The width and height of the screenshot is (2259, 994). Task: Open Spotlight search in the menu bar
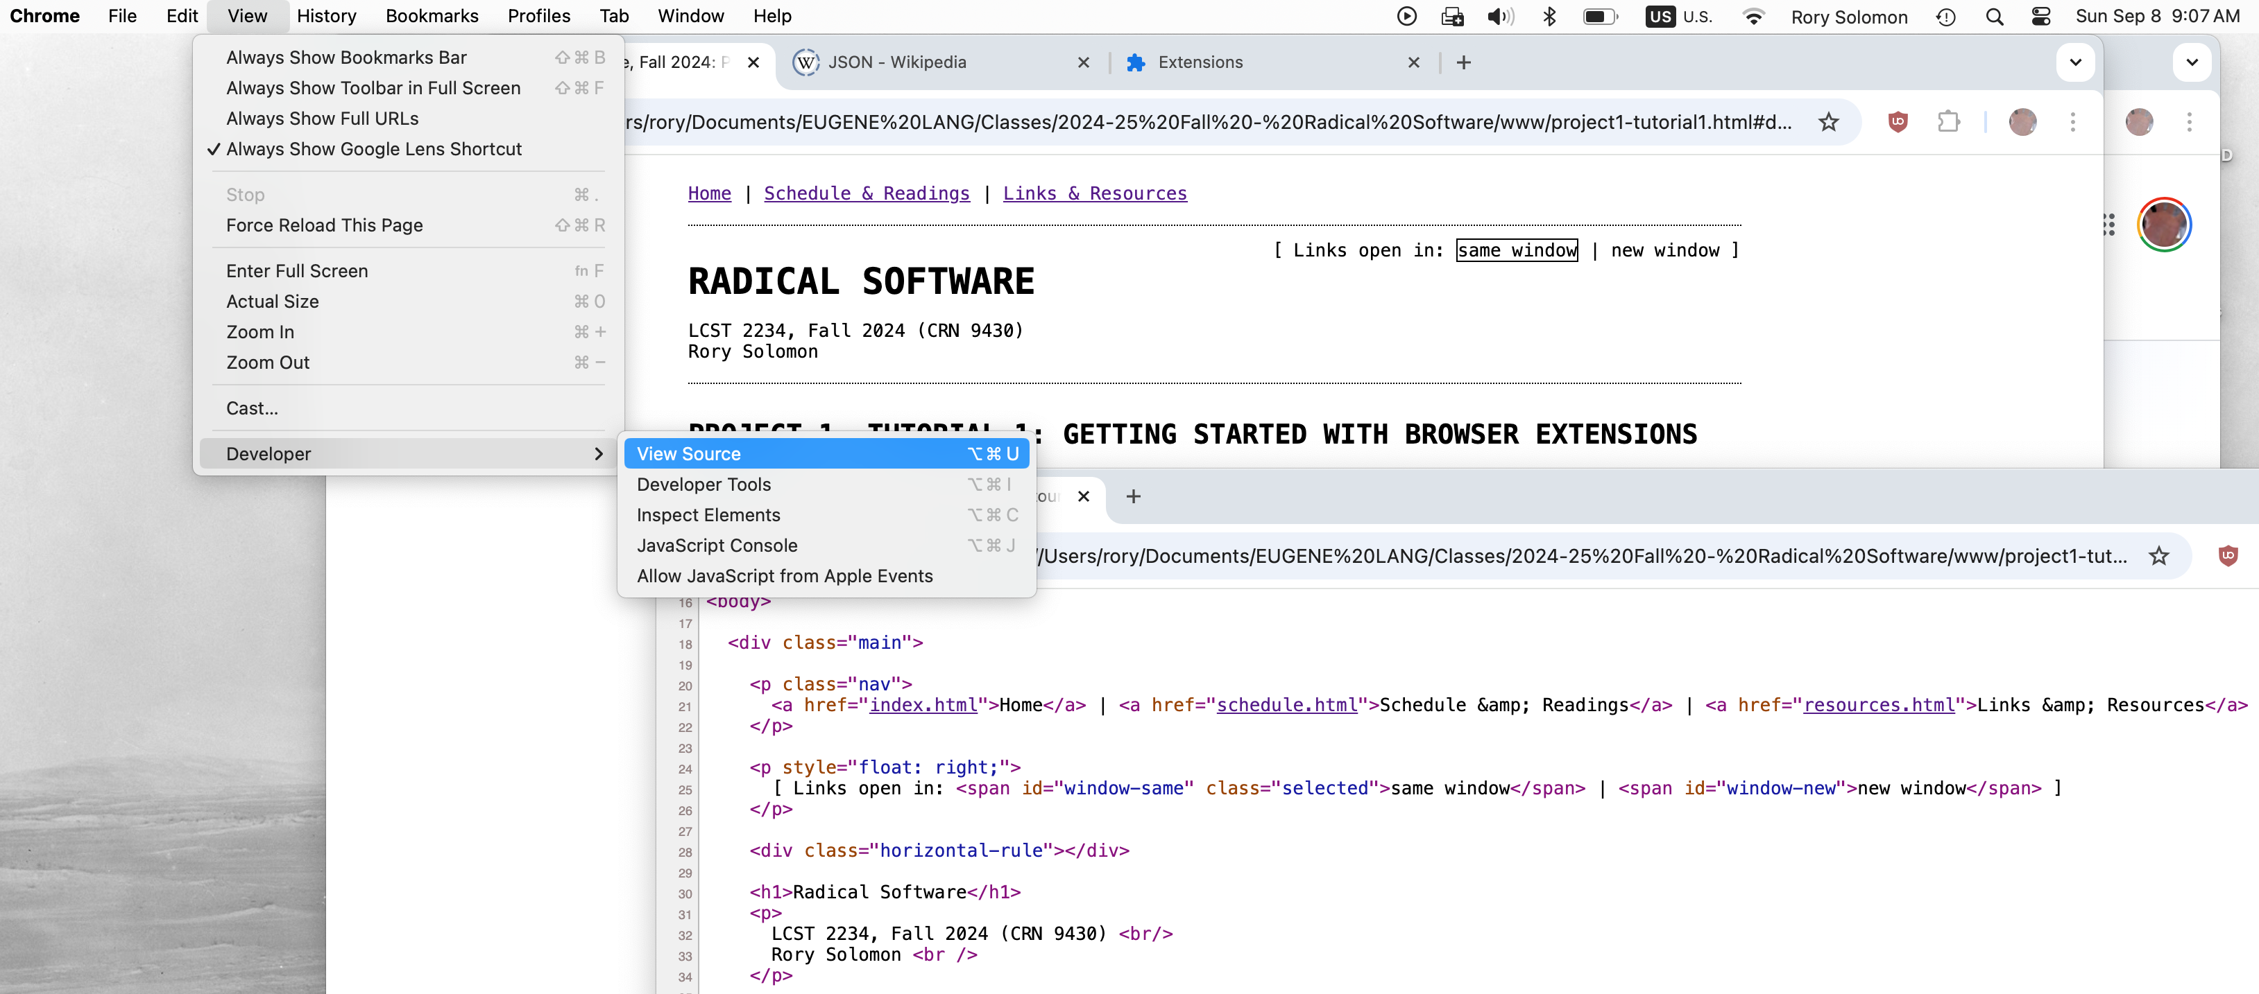pyautogui.click(x=1994, y=17)
